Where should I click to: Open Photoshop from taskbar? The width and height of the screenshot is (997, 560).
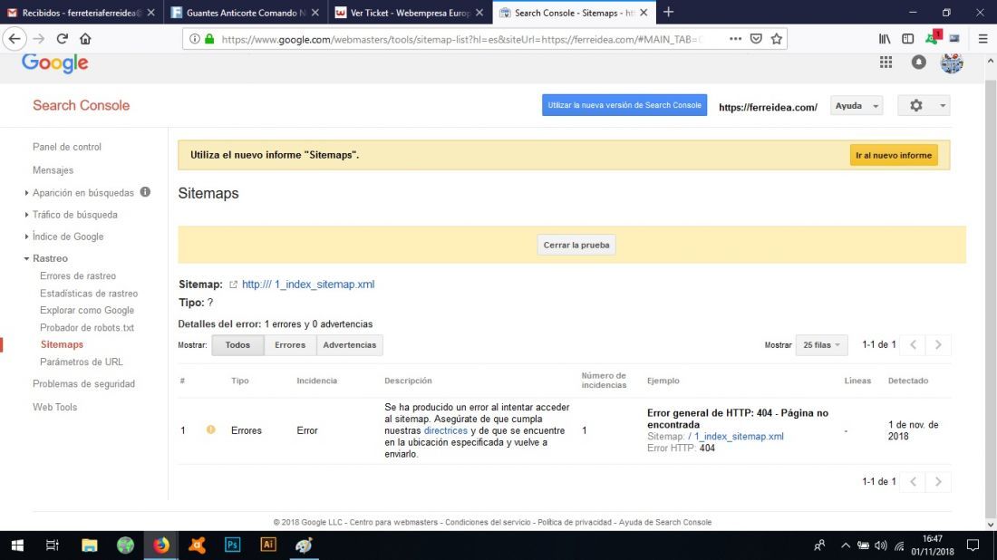pos(232,546)
